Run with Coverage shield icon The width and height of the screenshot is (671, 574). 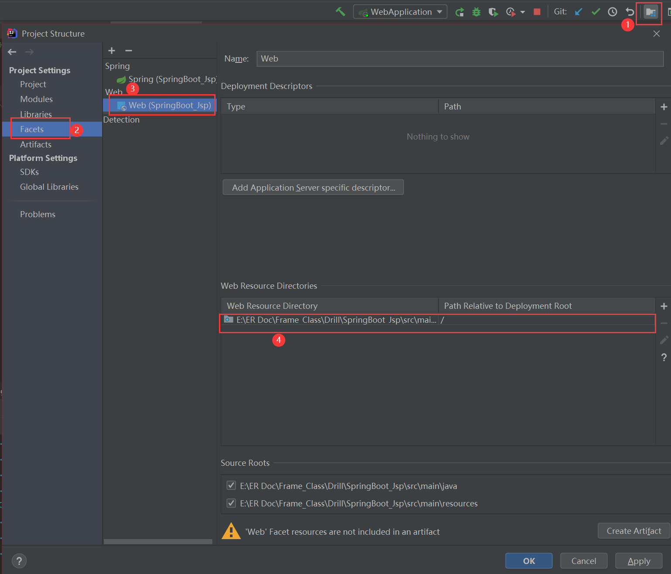tap(493, 12)
